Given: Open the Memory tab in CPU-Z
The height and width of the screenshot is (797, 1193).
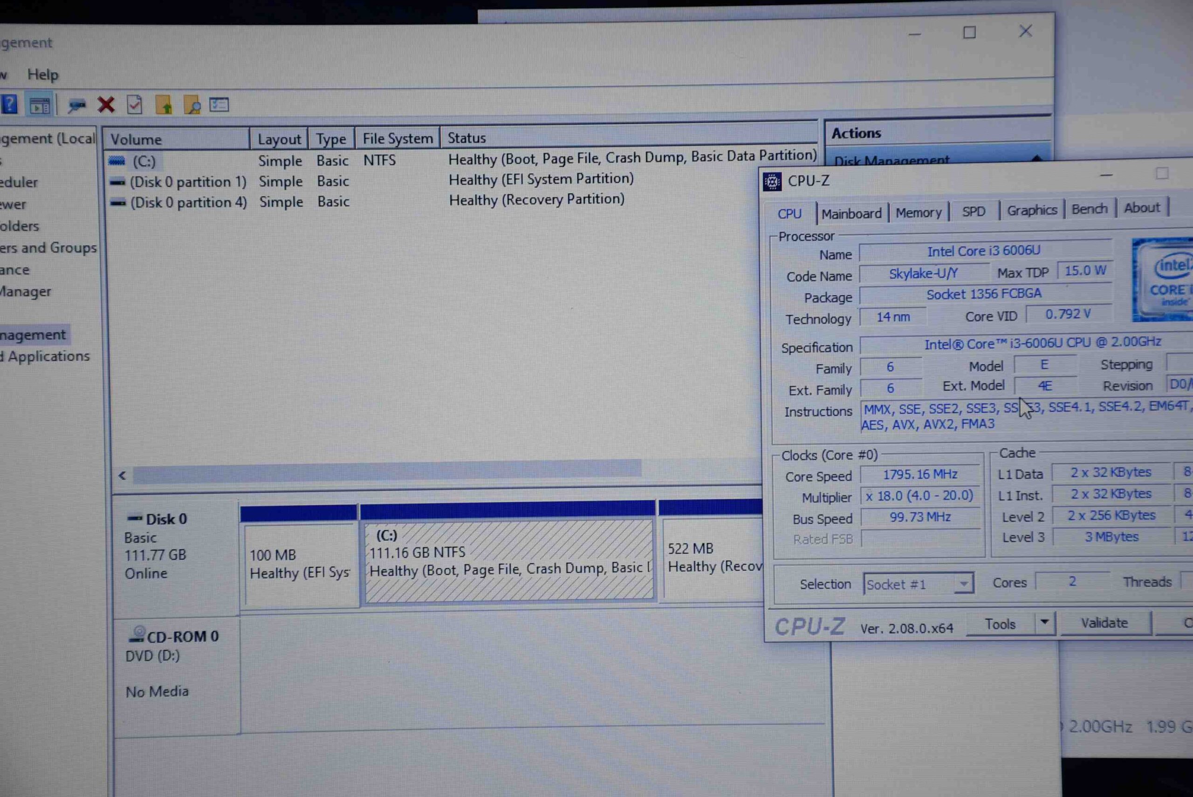Looking at the screenshot, I should point(918,212).
